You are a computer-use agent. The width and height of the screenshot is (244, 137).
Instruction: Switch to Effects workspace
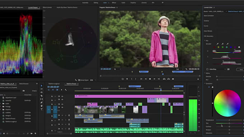[x=114, y=3]
